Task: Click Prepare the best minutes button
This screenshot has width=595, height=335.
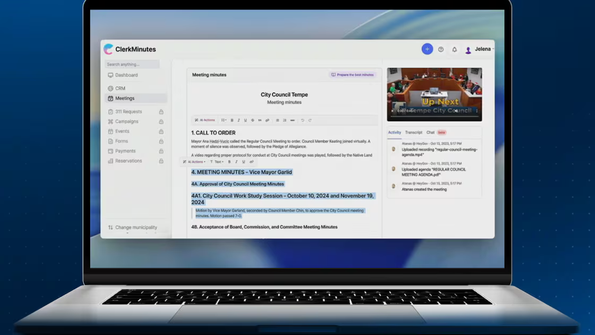Action: pos(352,75)
